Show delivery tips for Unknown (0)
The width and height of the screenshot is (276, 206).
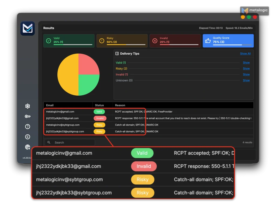coord(246,81)
